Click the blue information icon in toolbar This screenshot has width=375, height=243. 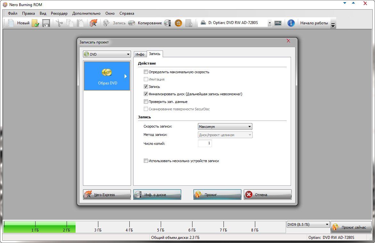click(x=291, y=23)
